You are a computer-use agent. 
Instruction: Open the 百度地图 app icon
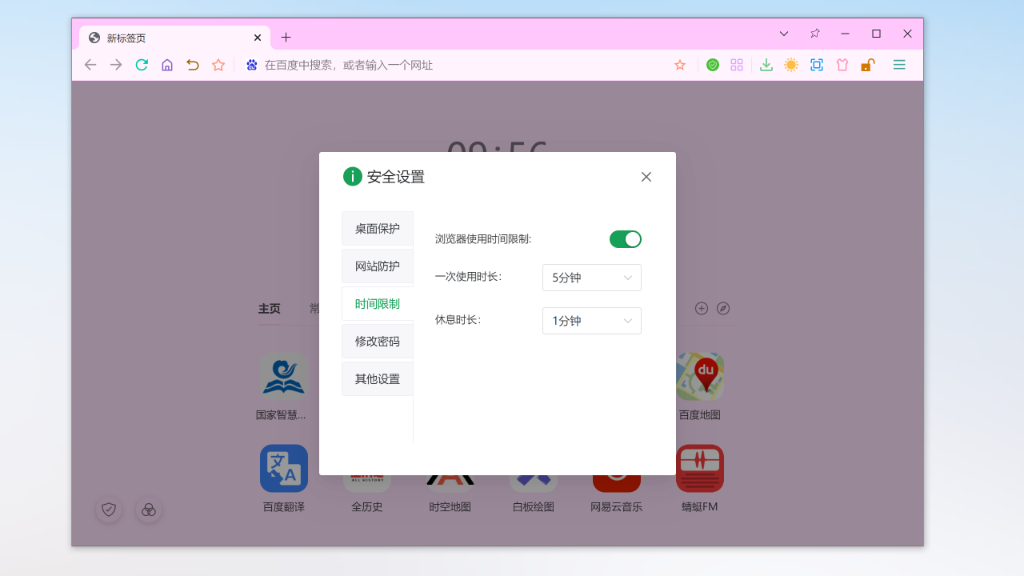coord(699,376)
